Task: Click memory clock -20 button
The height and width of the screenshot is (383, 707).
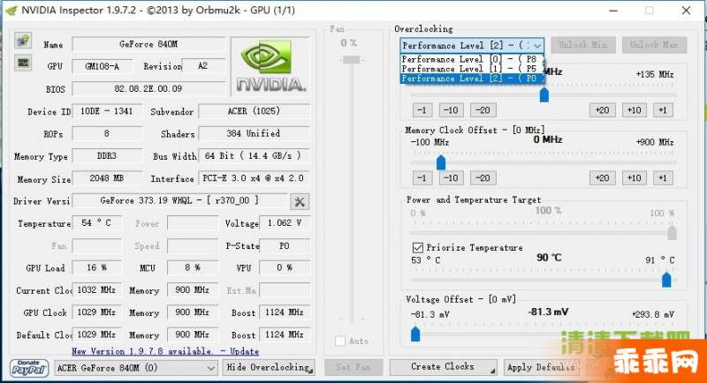Action: (x=483, y=177)
